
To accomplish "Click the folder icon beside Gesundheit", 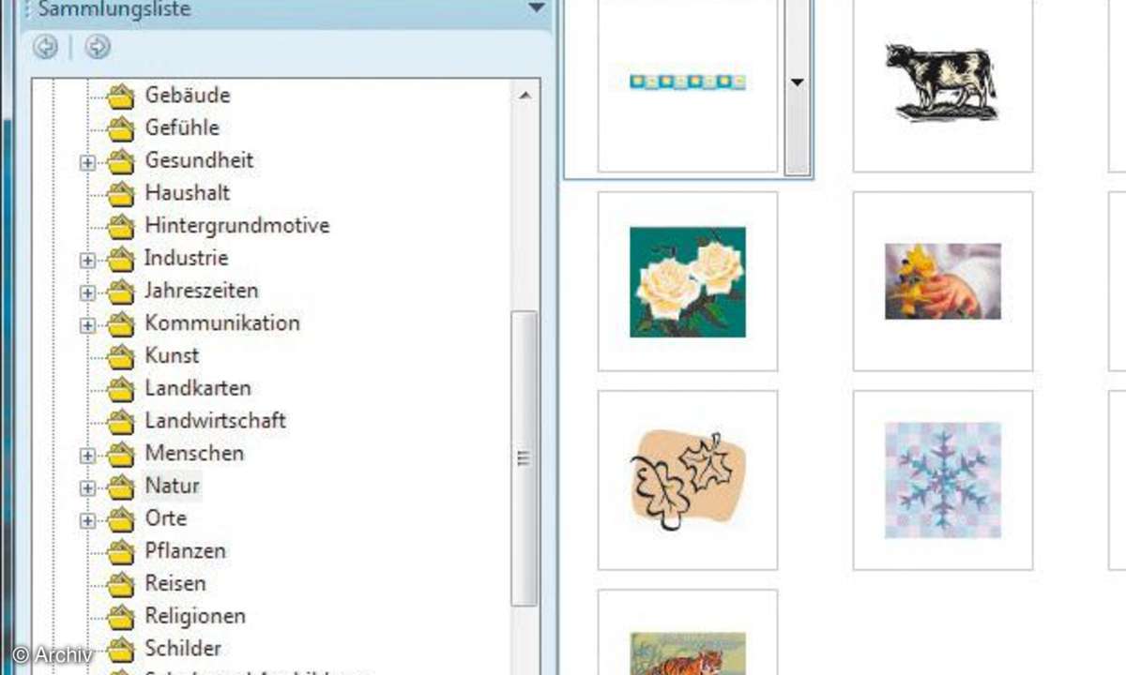I will 121,161.
